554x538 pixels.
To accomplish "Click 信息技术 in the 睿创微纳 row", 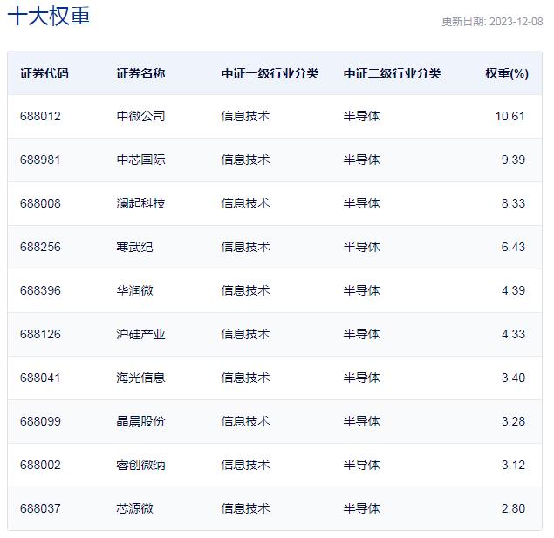I will (x=245, y=465).
